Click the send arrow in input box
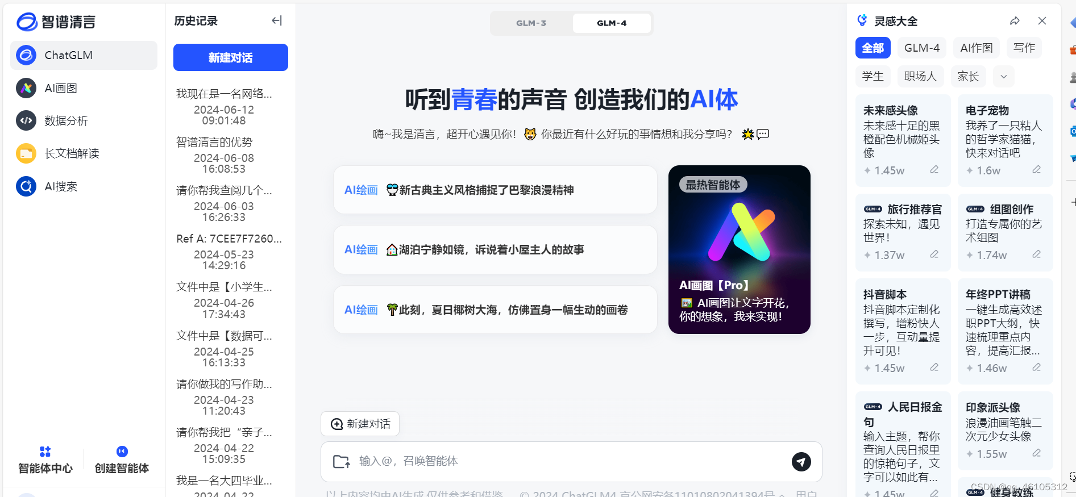Image resolution: width=1076 pixels, height=497 pixels. pyautogui.click(x=801, y=462)
